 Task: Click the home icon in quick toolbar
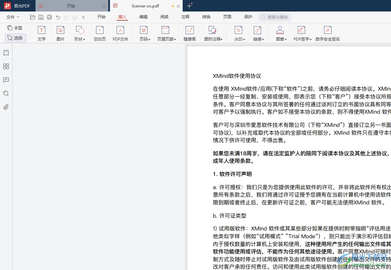click(74, 17)
